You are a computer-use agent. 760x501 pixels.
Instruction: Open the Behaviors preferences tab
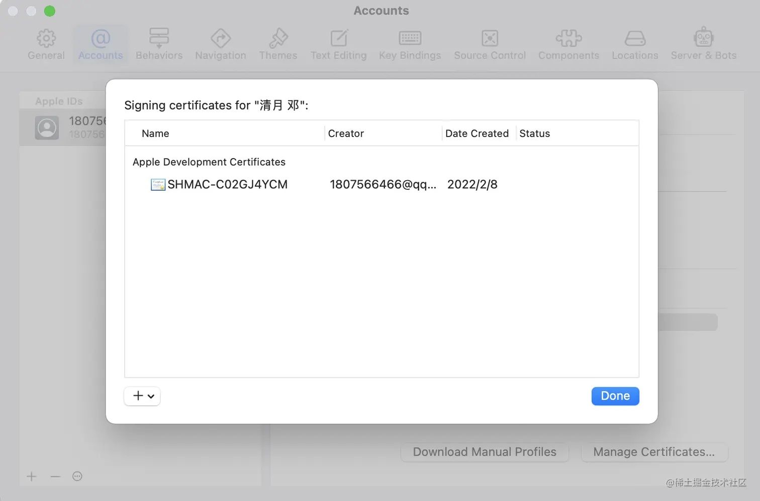point(159,45)
